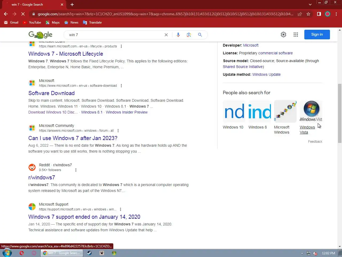Open Can I use Windows 7 result

[73, 138]
